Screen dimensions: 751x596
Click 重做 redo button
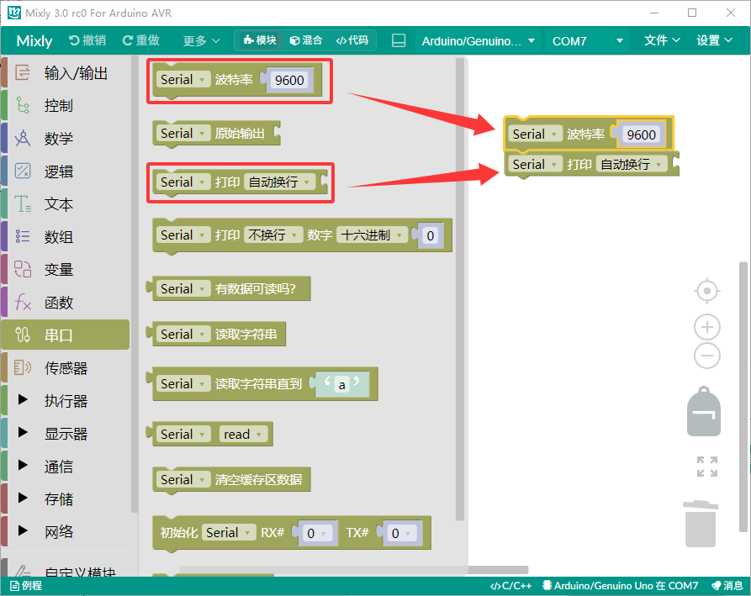[x=141, y=40]
